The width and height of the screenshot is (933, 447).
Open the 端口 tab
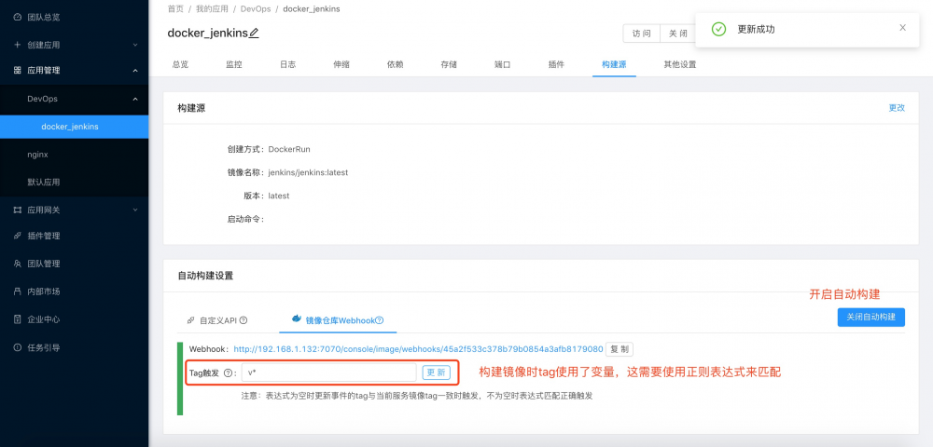502,64
